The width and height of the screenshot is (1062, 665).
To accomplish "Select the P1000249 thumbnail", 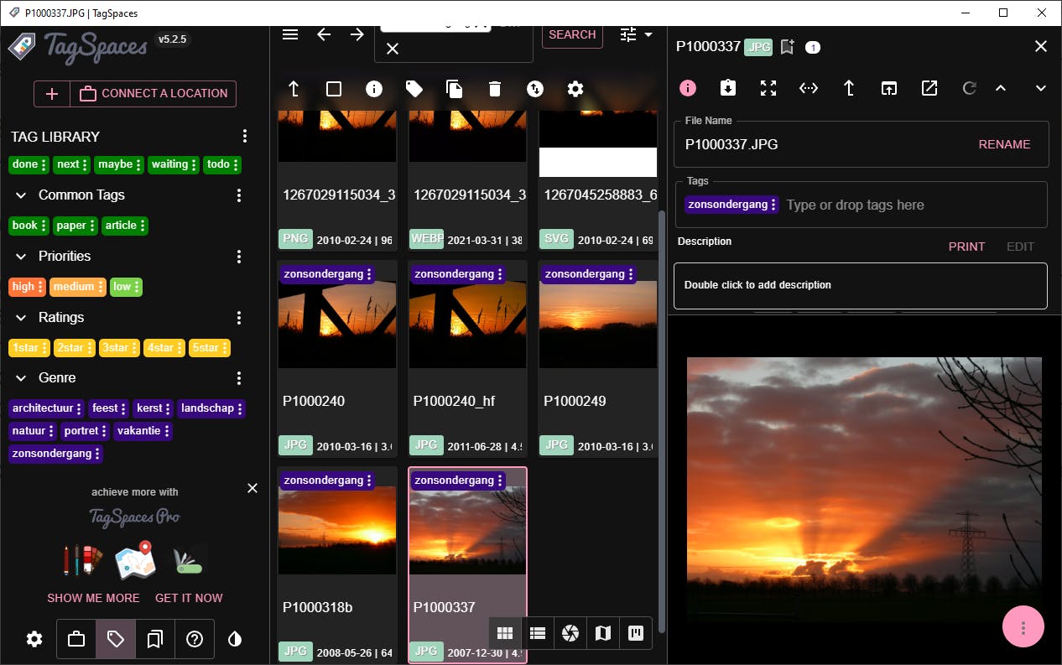I will 598,324.
